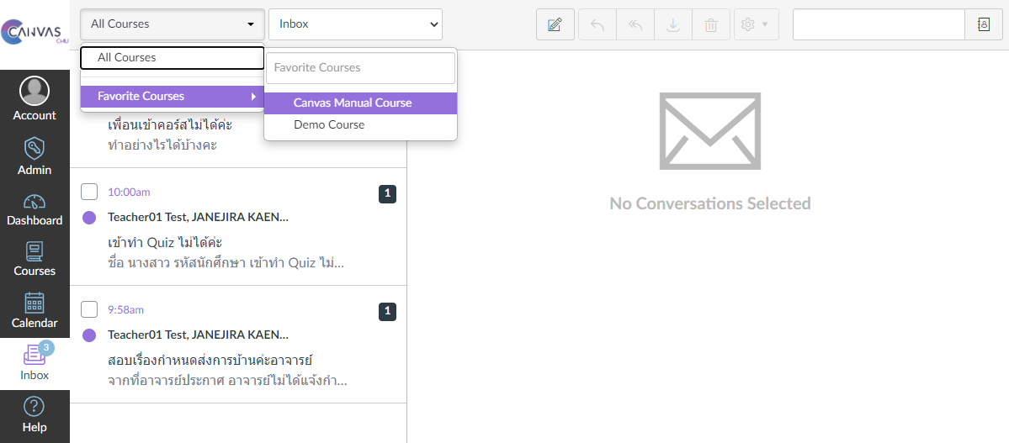Expand the settings gear dropdown
The image size is (1009, 443).
click(x=755, y=24)
